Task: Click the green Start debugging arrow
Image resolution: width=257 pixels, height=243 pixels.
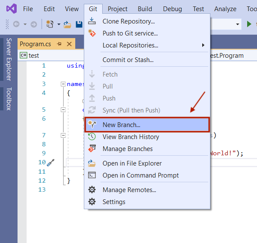Action: pos(249,24)
